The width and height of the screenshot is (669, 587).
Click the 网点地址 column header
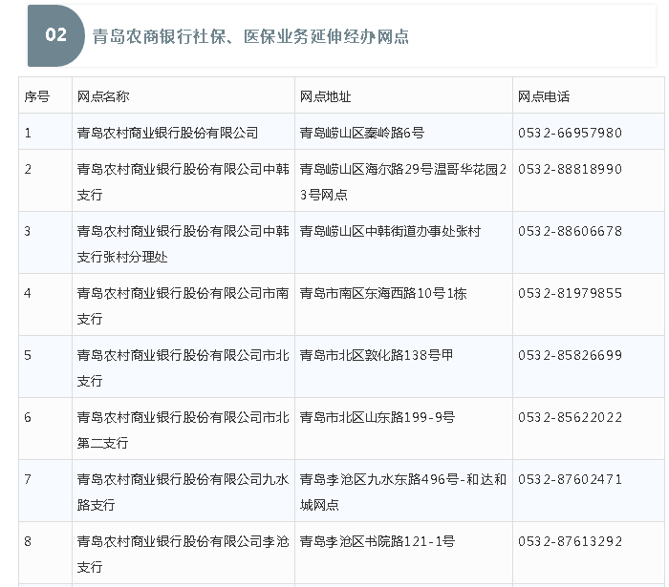(x=326, y=96)
